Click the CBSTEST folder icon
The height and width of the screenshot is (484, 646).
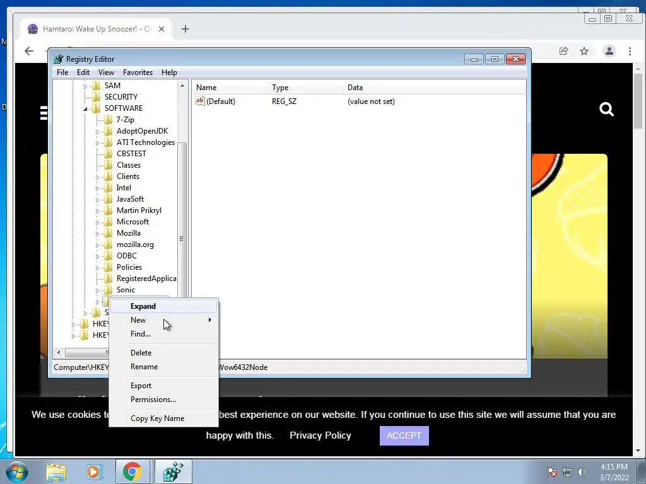pyautogui.click(x=108, y=154)
